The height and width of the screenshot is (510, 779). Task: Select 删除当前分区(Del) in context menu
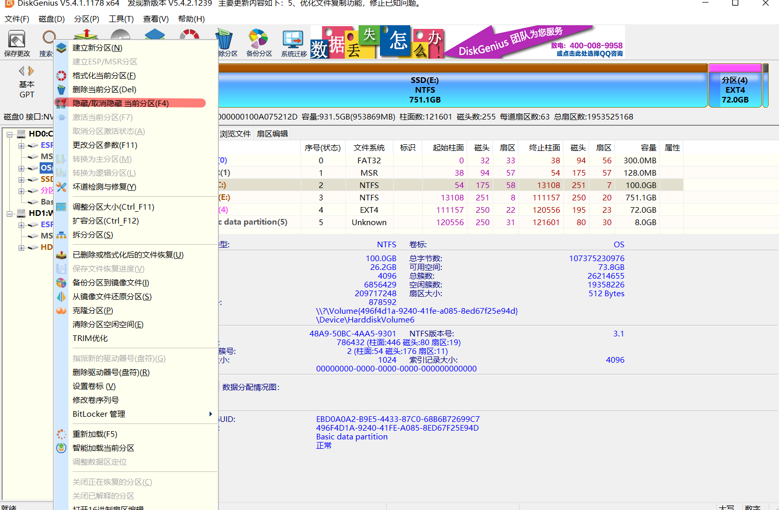click(x=105, y=90)
